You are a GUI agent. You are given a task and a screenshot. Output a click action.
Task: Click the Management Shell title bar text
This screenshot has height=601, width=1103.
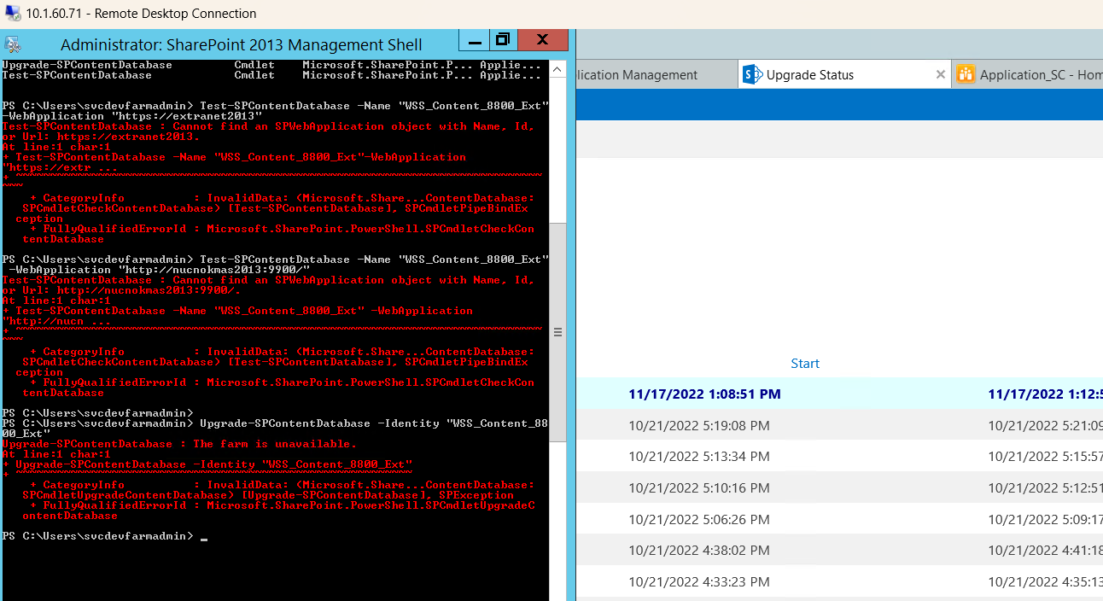pos(242,44)
